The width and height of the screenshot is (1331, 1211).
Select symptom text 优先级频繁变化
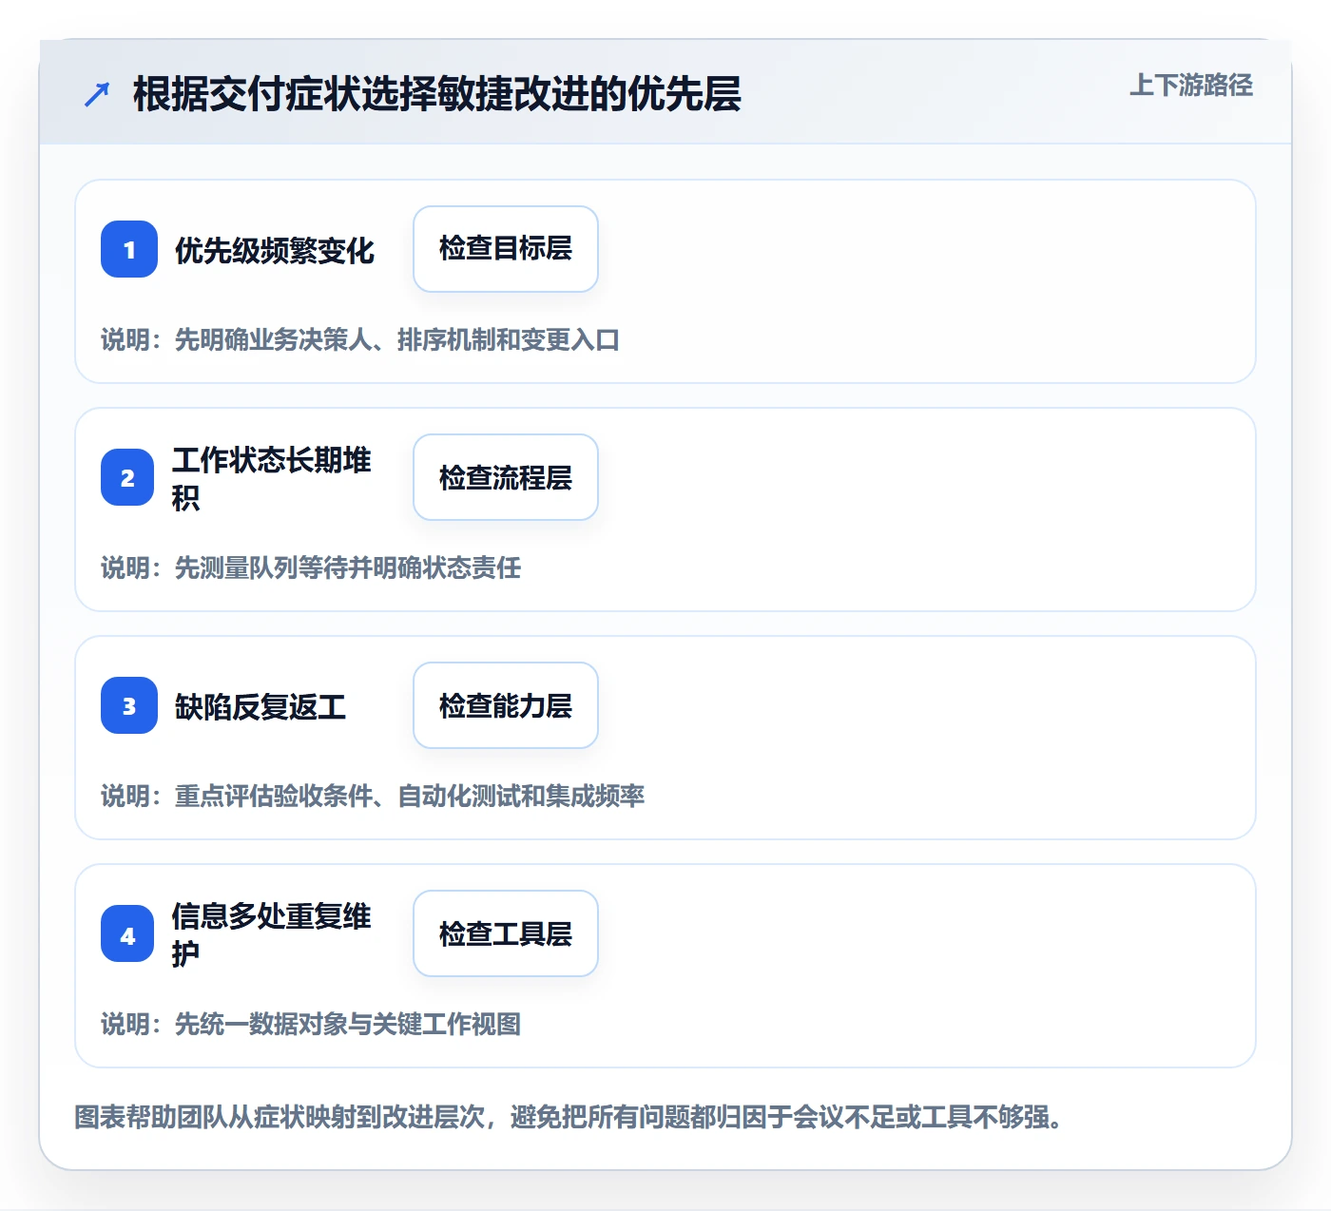click(x=275, y=251)
